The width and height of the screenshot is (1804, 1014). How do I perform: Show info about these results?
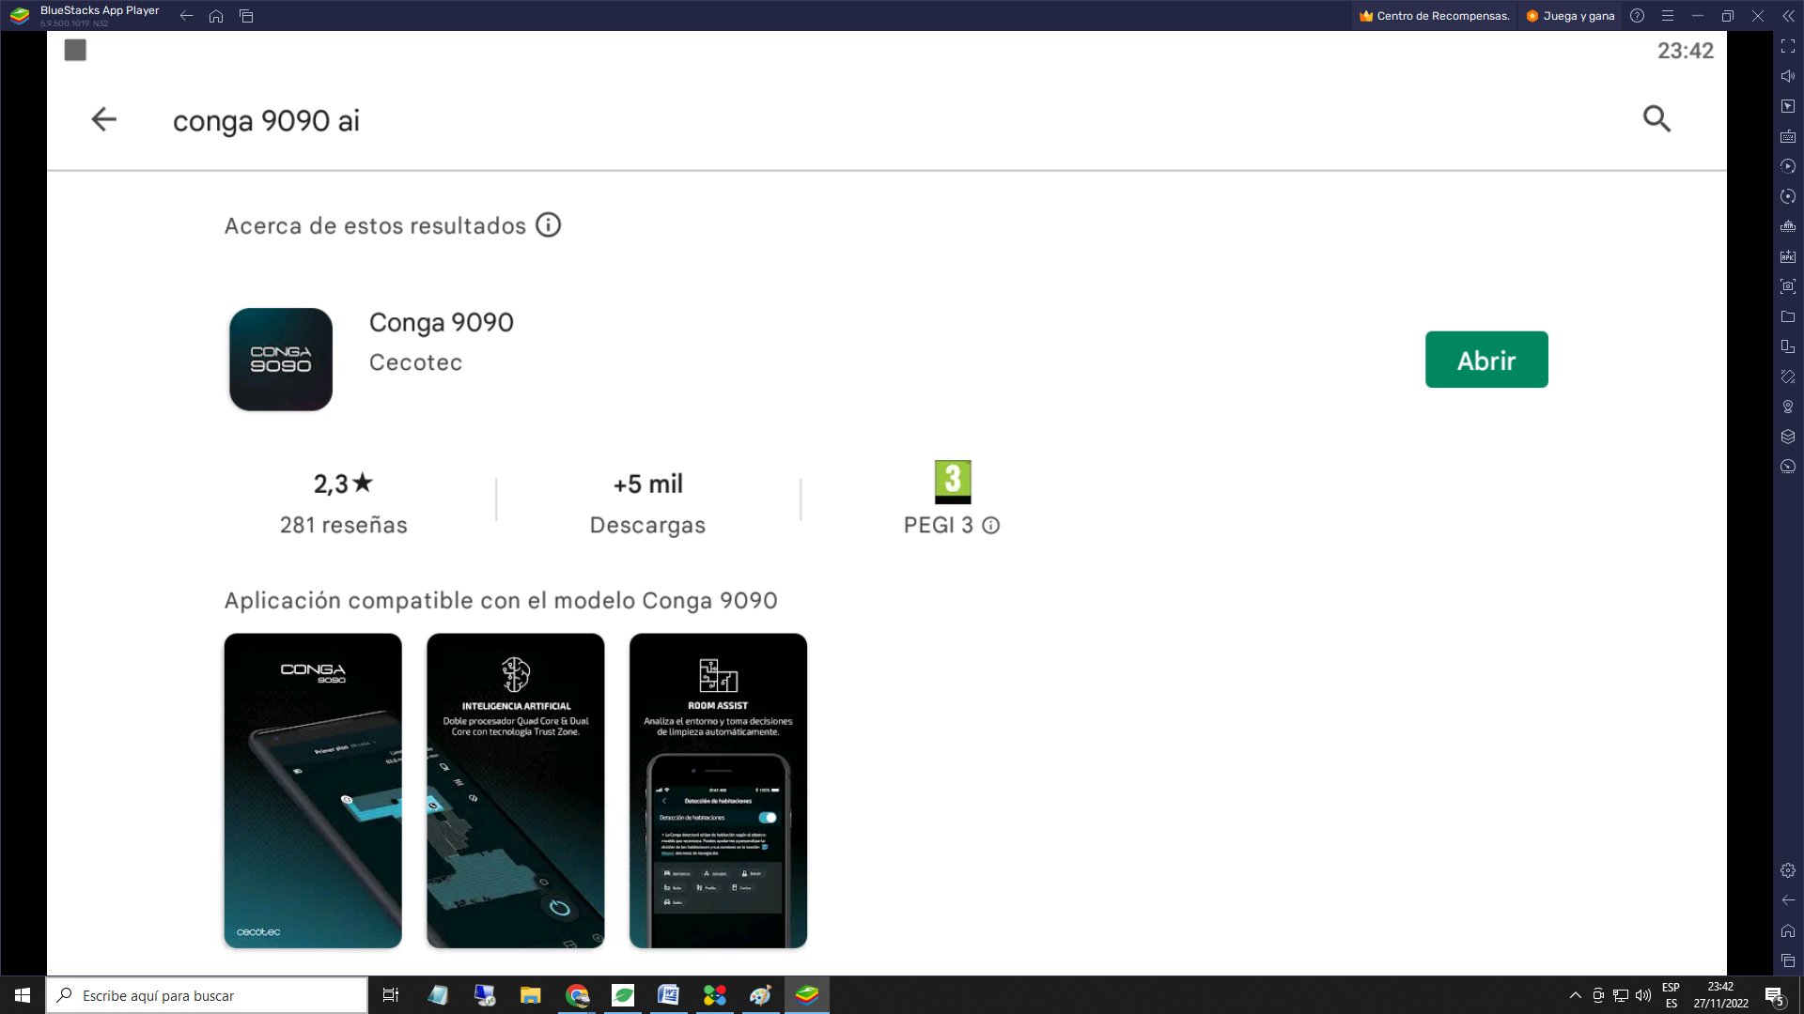coord(548,225)
